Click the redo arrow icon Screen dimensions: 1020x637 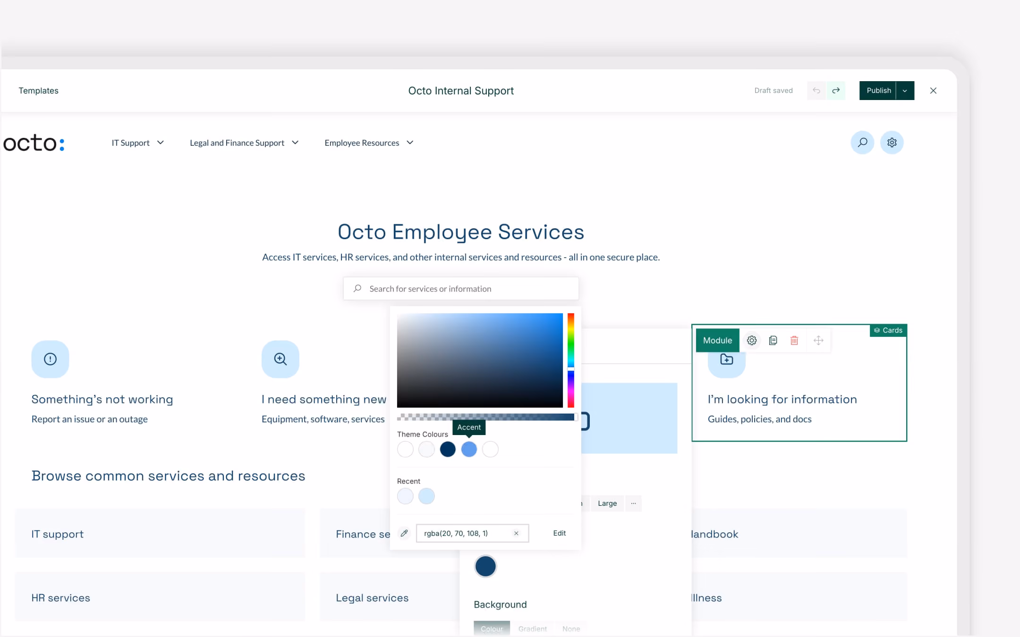836,91
